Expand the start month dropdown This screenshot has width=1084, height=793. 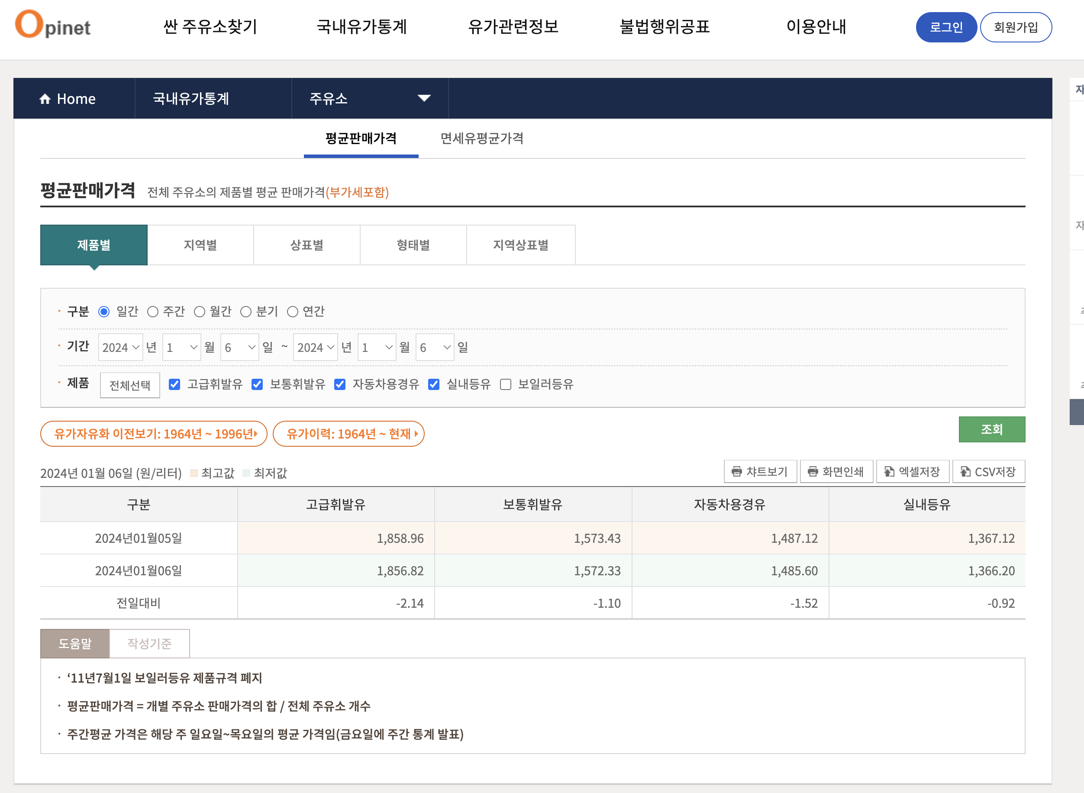point(181,347)
